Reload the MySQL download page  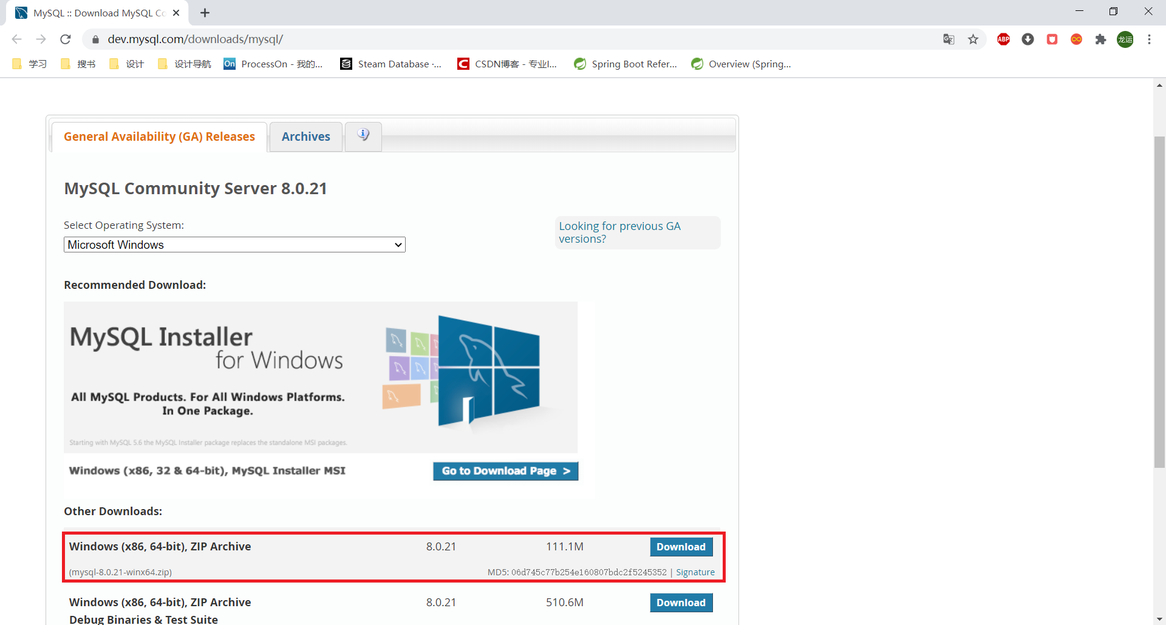coord(66,39)
